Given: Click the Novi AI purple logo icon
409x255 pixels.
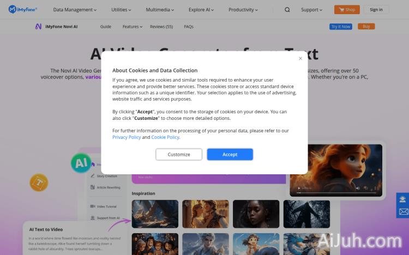Looking at the screenshot, I should (38, 26).
